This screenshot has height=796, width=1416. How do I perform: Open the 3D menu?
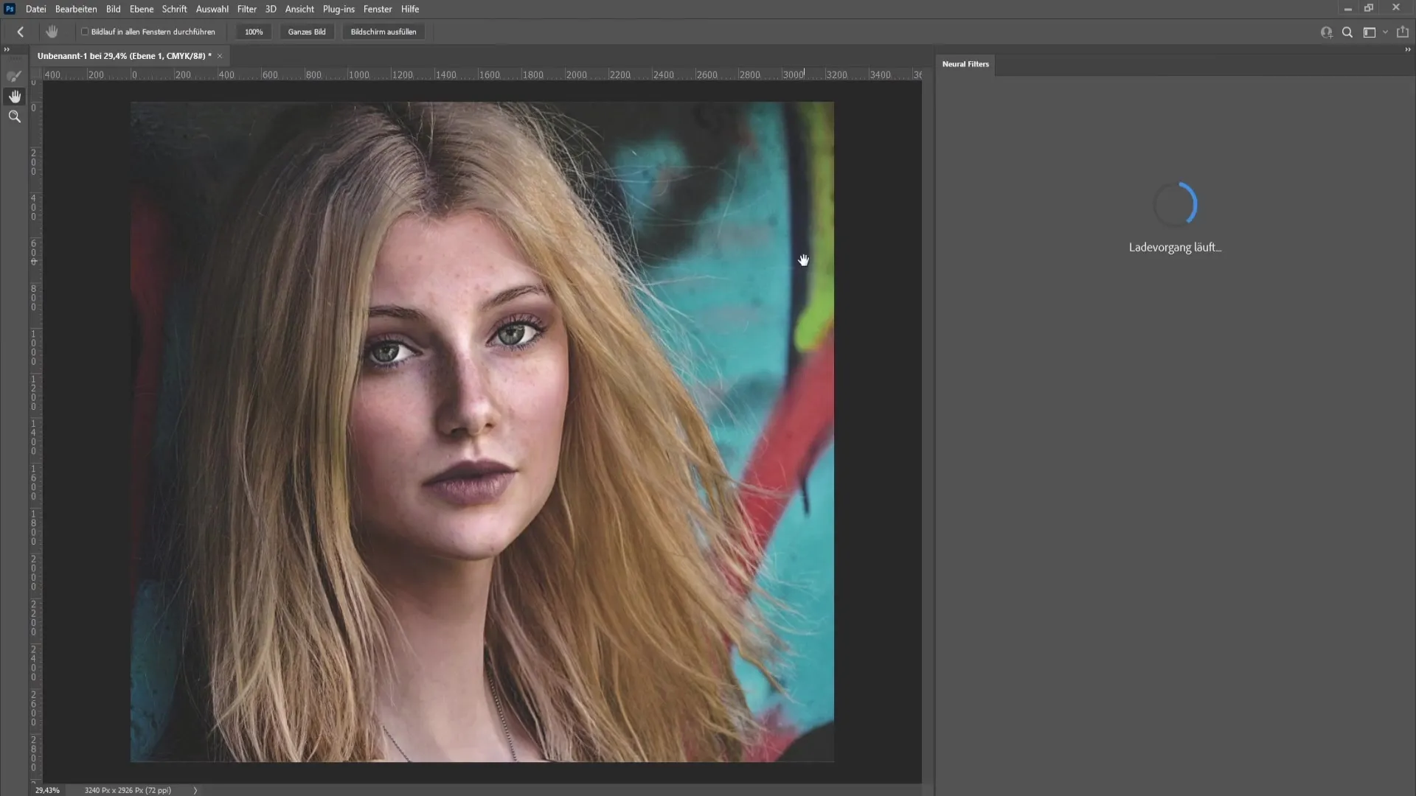coord(271,9)
